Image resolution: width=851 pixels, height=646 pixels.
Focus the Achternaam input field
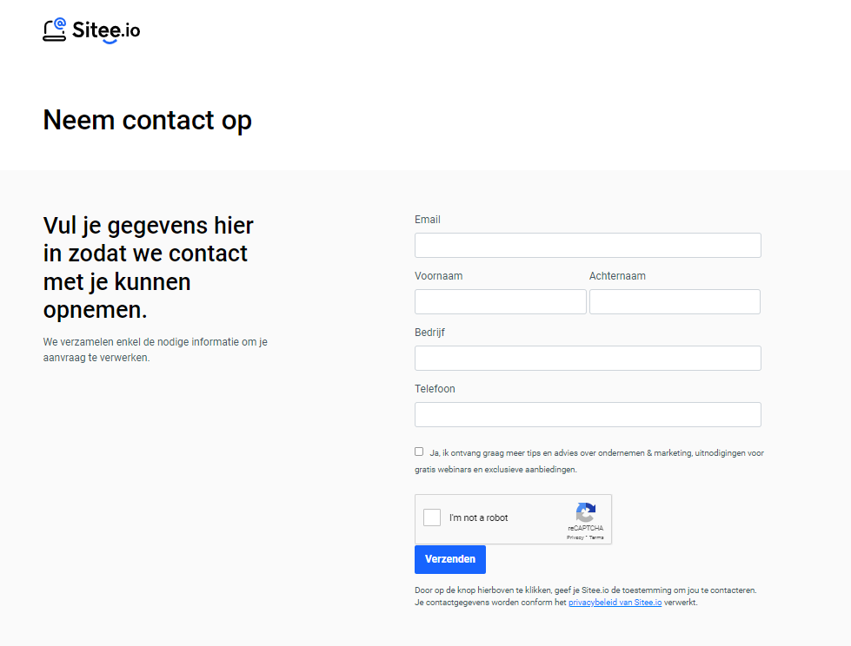click(675, 302)
